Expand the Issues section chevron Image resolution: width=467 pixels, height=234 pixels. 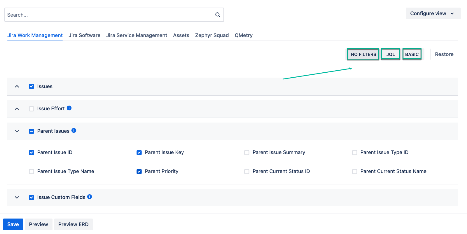pos(17,86)
